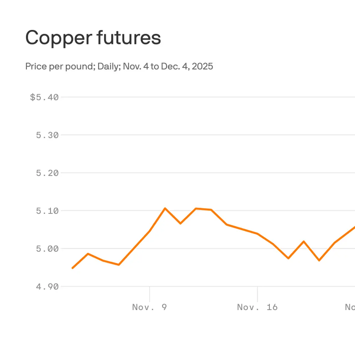Viewport: 355px width, 355px height.
Task: Select the 5.10 y-axis label
Action: coord(47,211)
